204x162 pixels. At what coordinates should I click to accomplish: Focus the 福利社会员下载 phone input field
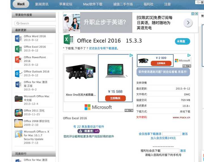click(170, 151)
